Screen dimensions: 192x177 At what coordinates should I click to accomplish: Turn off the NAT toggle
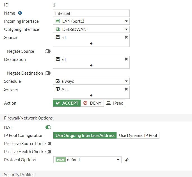pyautogui.click(x=48, y=127)
